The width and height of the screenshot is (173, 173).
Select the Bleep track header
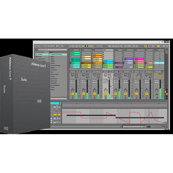point(97,50)
